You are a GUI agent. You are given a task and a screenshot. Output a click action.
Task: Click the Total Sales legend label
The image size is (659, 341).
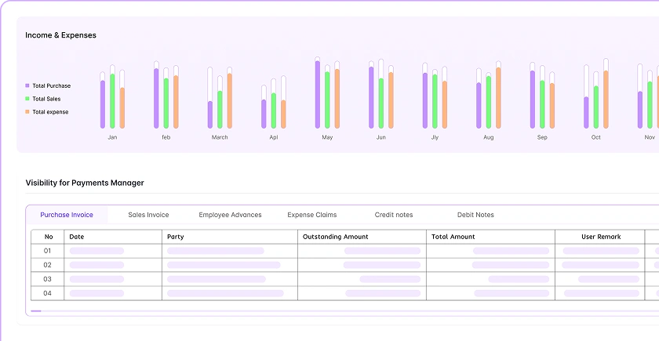(46, 99)
